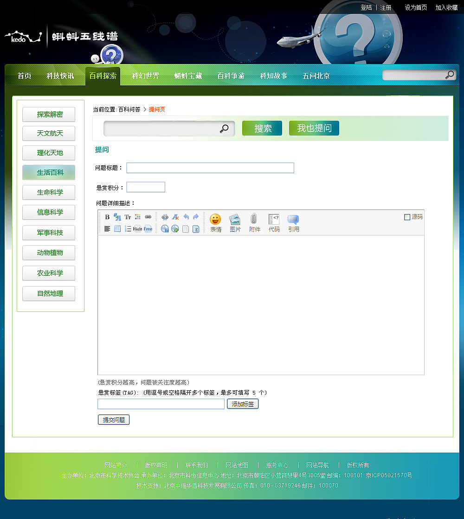Screen dimensions: 464x519
Task: Insert a table into the description
Action: pos(117,229)
